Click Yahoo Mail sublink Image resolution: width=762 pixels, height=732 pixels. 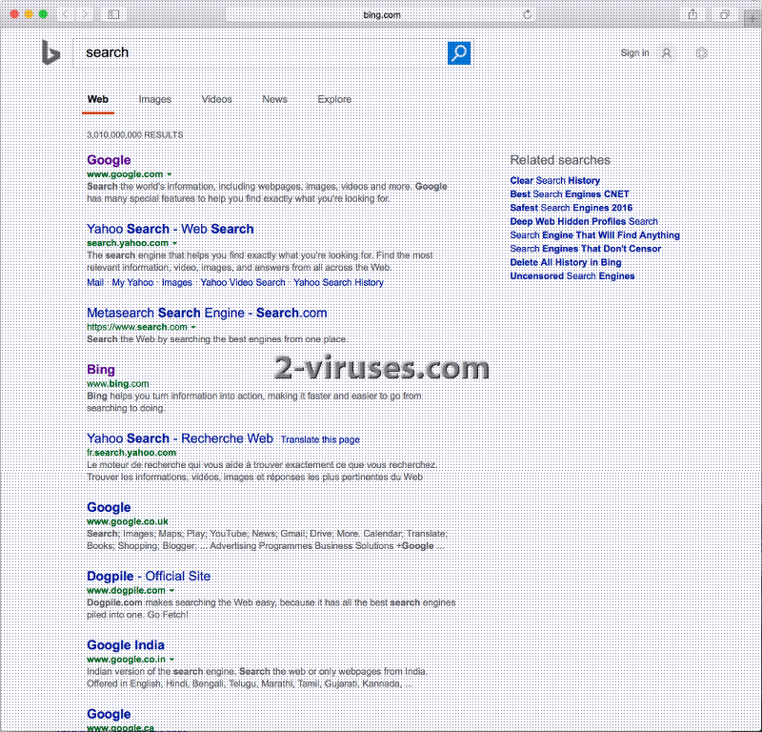95,282
